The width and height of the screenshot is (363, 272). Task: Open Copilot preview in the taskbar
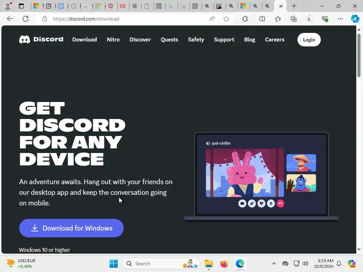tap(352, 263)
